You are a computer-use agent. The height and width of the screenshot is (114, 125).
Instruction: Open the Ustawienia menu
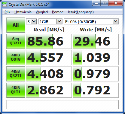[23, 12]
